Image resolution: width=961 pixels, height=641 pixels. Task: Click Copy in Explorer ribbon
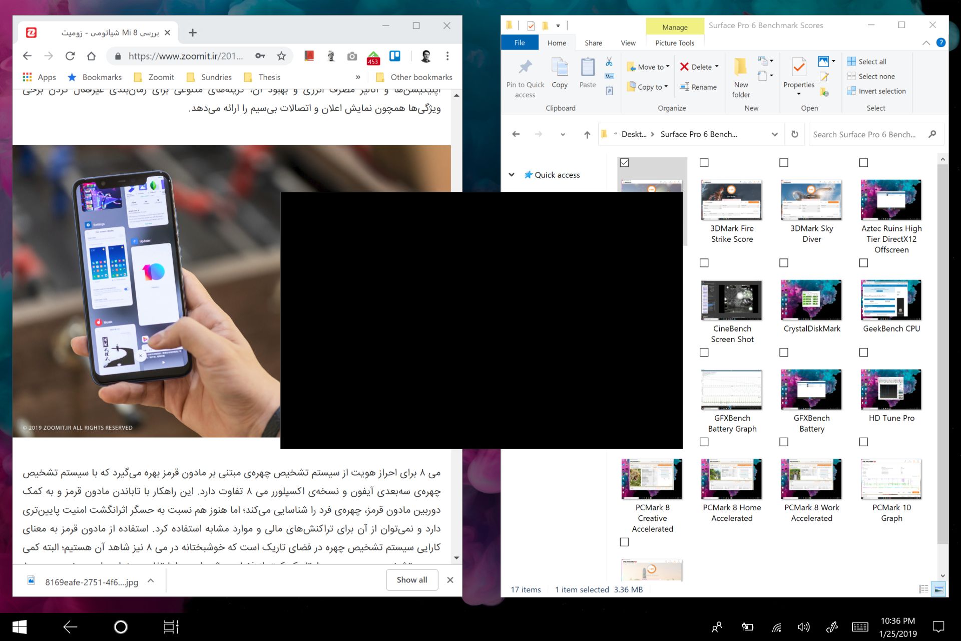pos(560,73)
